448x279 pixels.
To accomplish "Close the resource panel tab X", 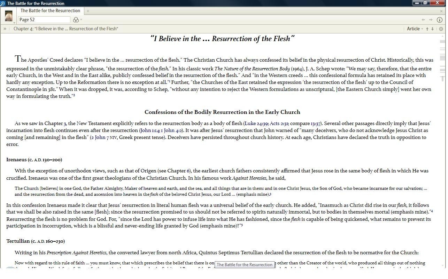I will (441, 11).
